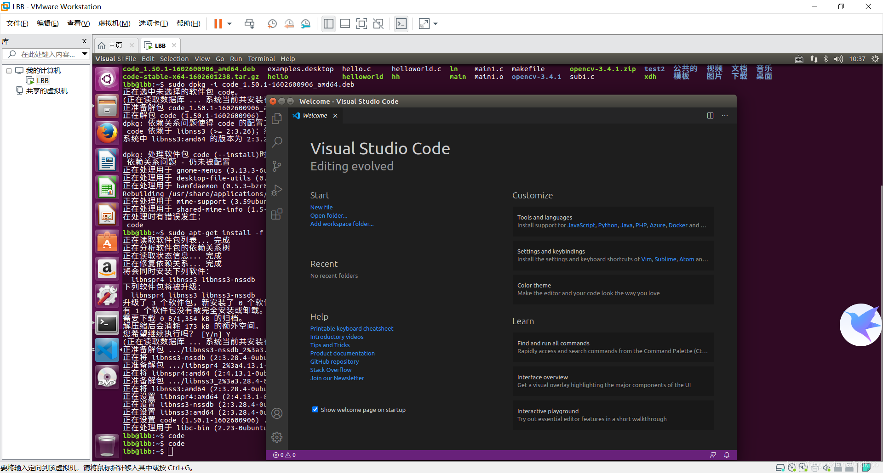Open Ubuntu system gear menu in top panel
The image size is (883, 473).
875,59
